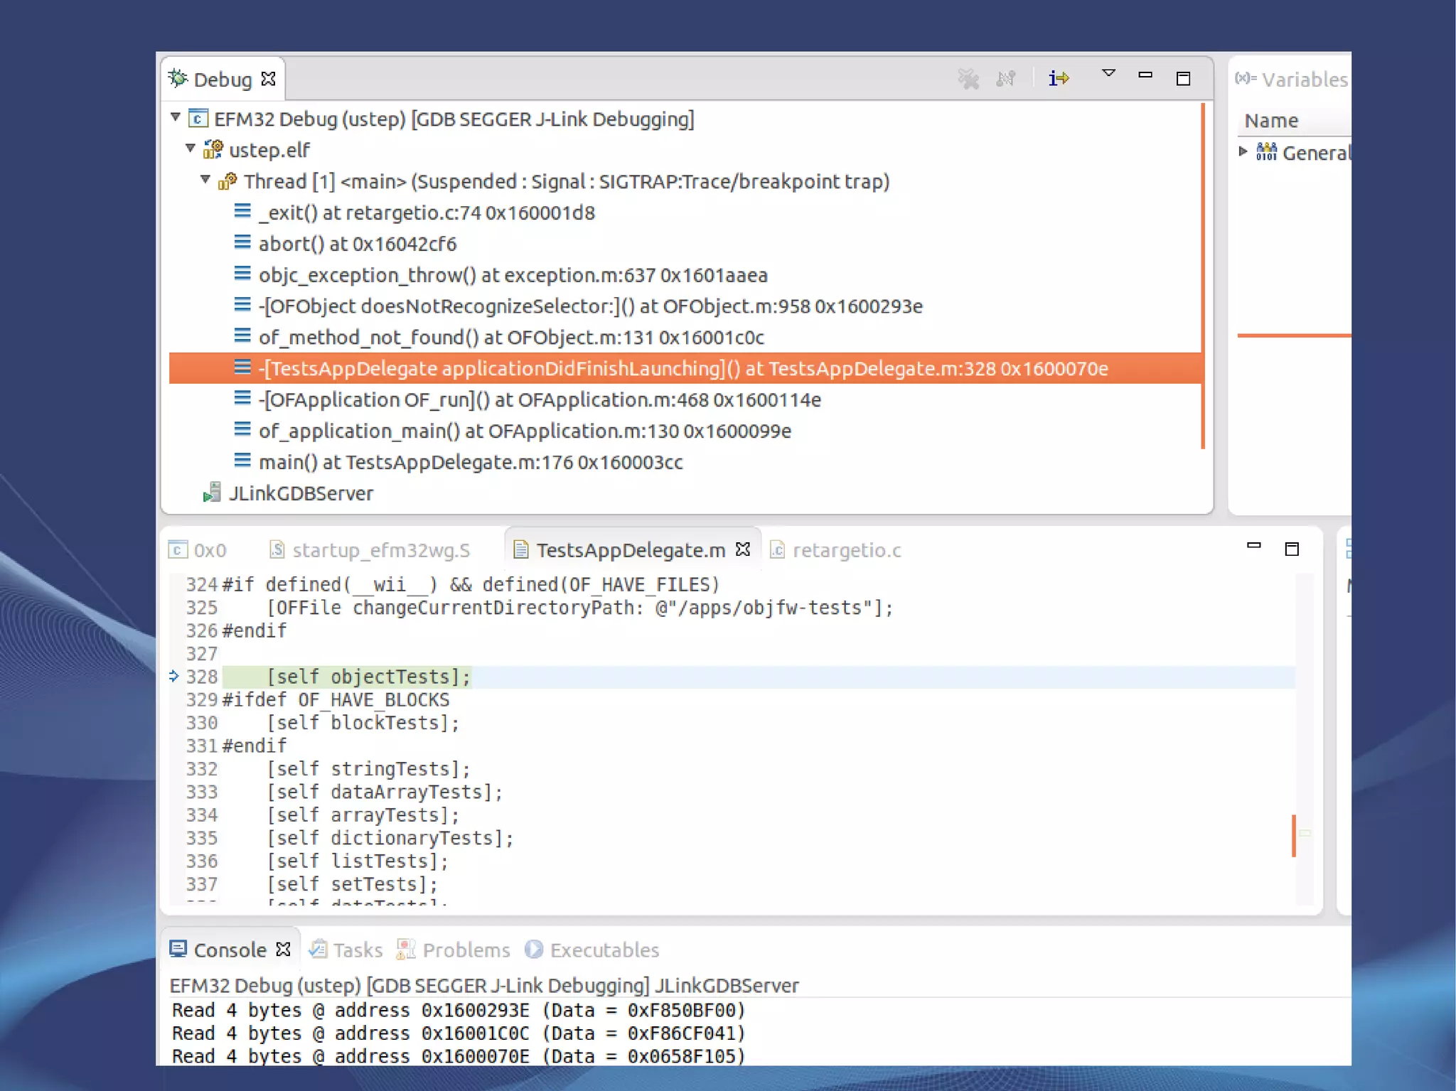Select the _exit() stack frame at retargetio.c:74
Image resolution: width=1456 pixels, height=1091 pixels.
(427, 213)
